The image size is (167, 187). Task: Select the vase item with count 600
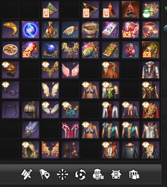[50, 30]
